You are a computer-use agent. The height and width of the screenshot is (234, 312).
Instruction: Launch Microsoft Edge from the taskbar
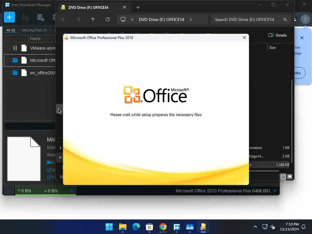coord(136,227)
